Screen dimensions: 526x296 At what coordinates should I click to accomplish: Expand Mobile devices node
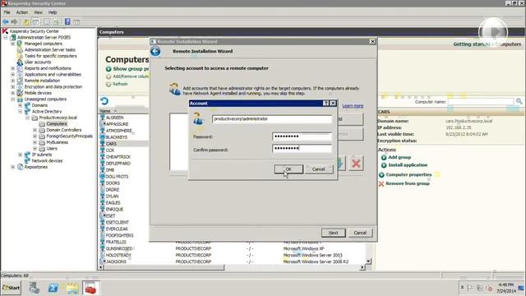13,93
